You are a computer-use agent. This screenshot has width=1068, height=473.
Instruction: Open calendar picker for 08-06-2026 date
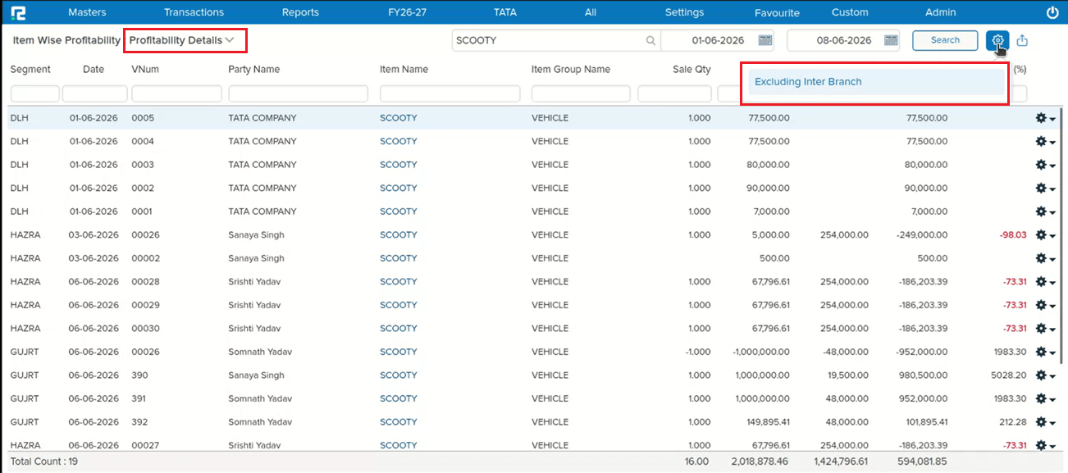891,40
